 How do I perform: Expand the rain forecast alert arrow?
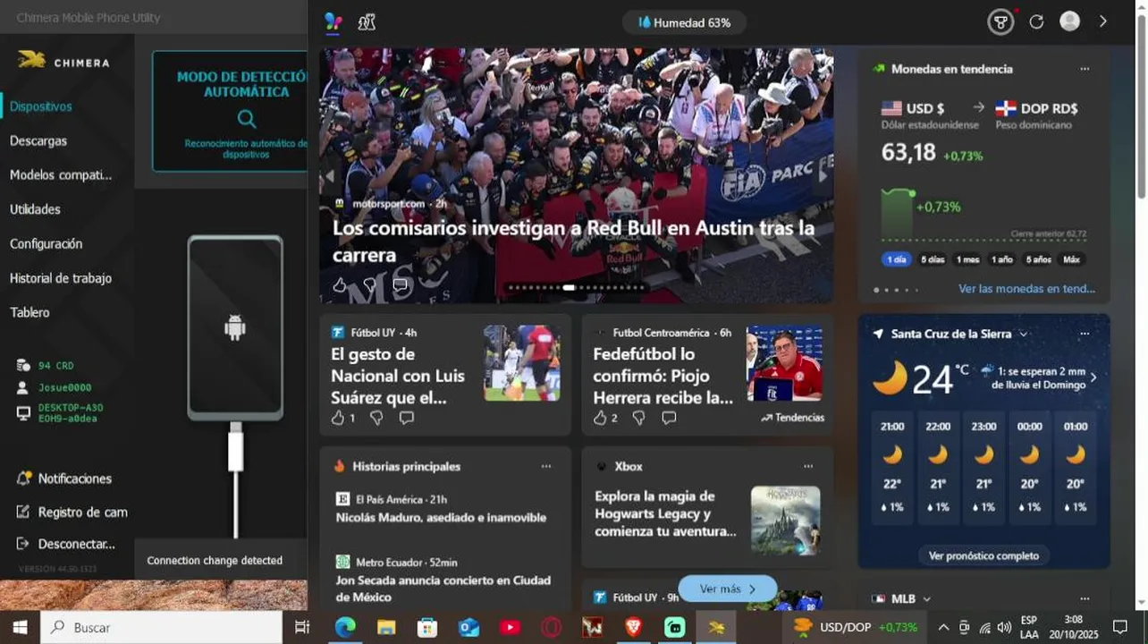tap(1093, 377)
